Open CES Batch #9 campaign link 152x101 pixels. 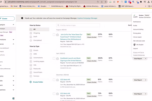coord(65,80)
